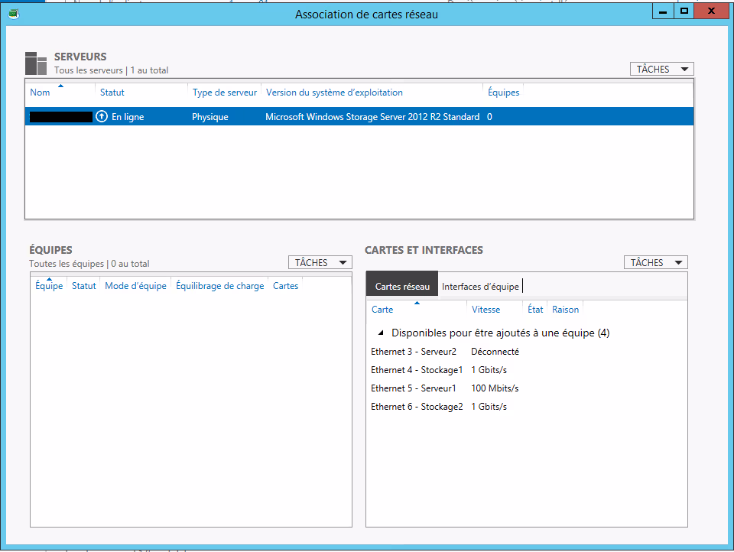
Task: Click the online status arrow icon
Action: tap(102, 117)
